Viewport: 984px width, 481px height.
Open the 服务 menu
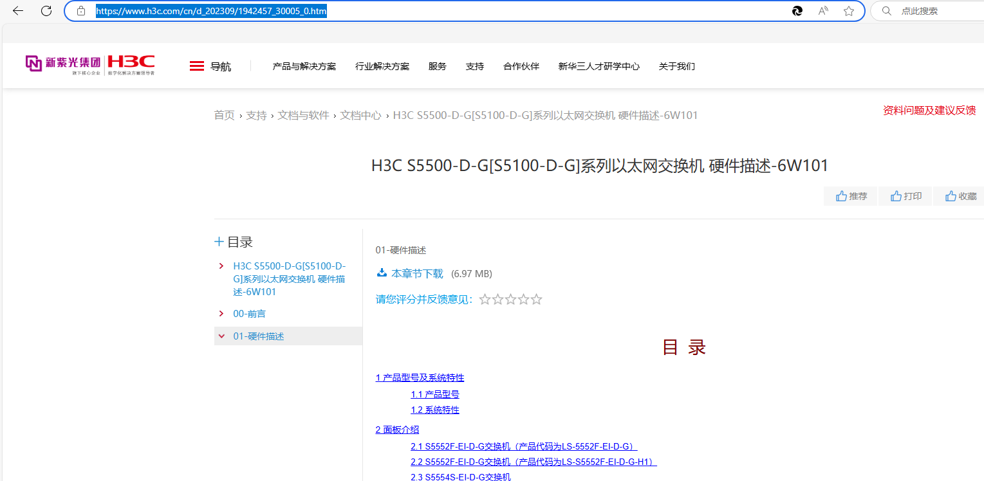tap(438, 66)
